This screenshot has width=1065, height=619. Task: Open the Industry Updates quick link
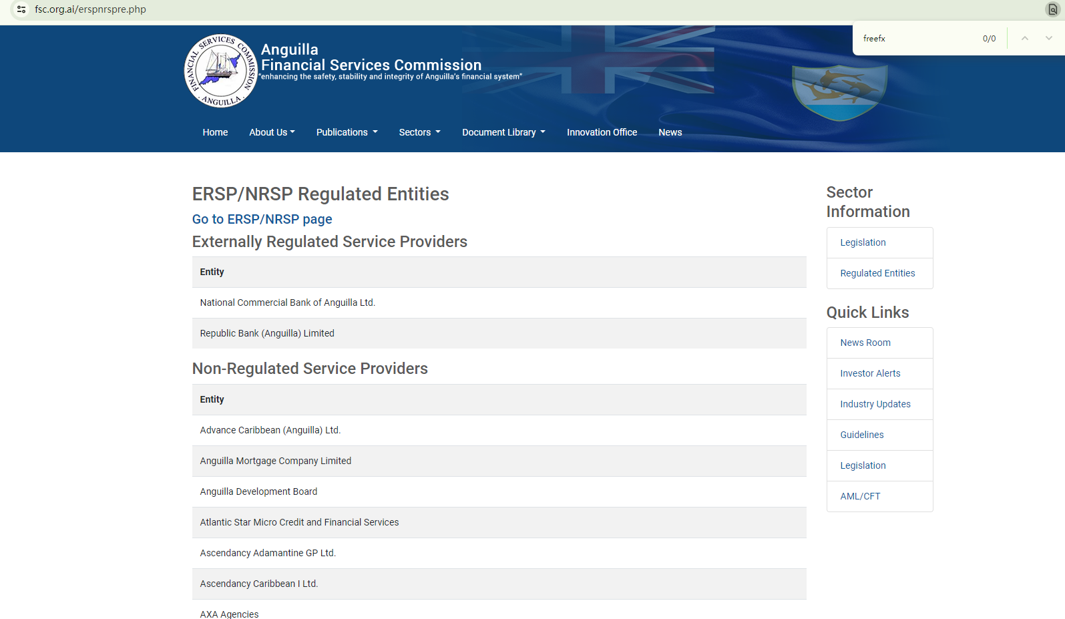point(879,404)
